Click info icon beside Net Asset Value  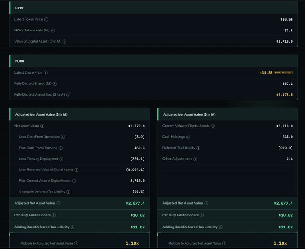click(42, 126)
